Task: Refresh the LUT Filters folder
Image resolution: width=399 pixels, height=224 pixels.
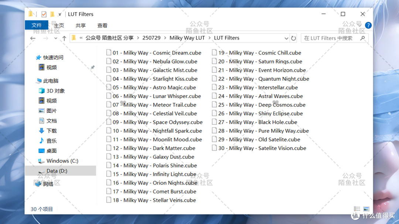Action: [x=293, y=38]
